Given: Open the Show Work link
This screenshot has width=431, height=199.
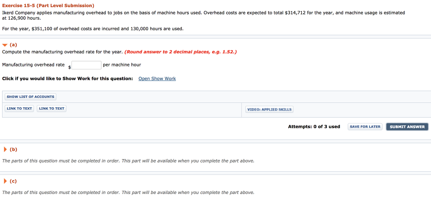Looking at the screenshot, I should pyautogui.click(x=157, y=79).
